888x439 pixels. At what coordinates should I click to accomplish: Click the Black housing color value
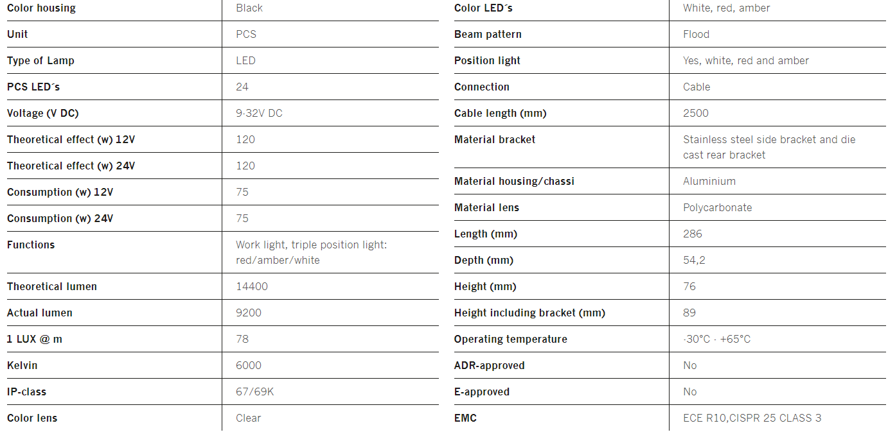249,8
